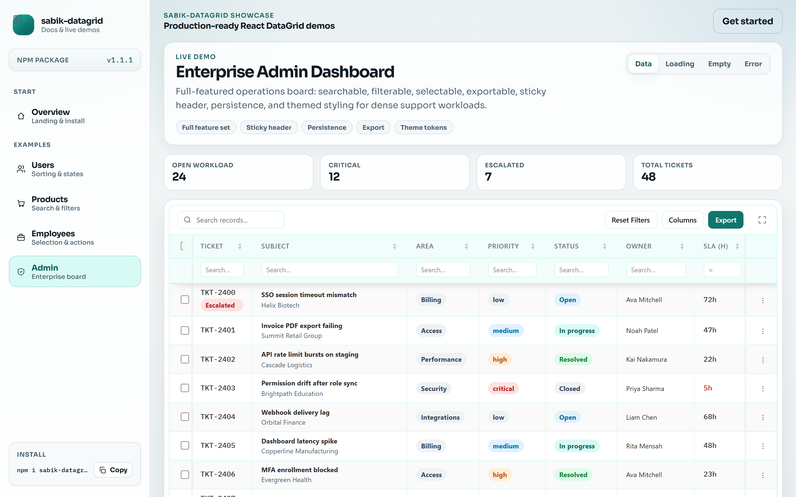Click the Export button
This screenshot has height=497, width=796.
pyautogui.click(x=726, y=220)
